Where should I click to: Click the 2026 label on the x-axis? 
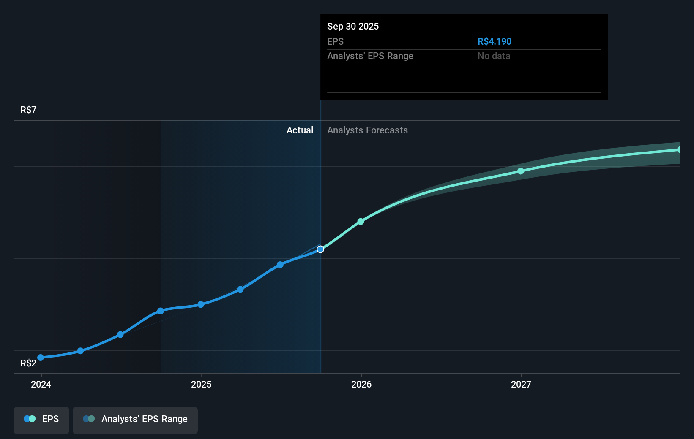point(361,385)
